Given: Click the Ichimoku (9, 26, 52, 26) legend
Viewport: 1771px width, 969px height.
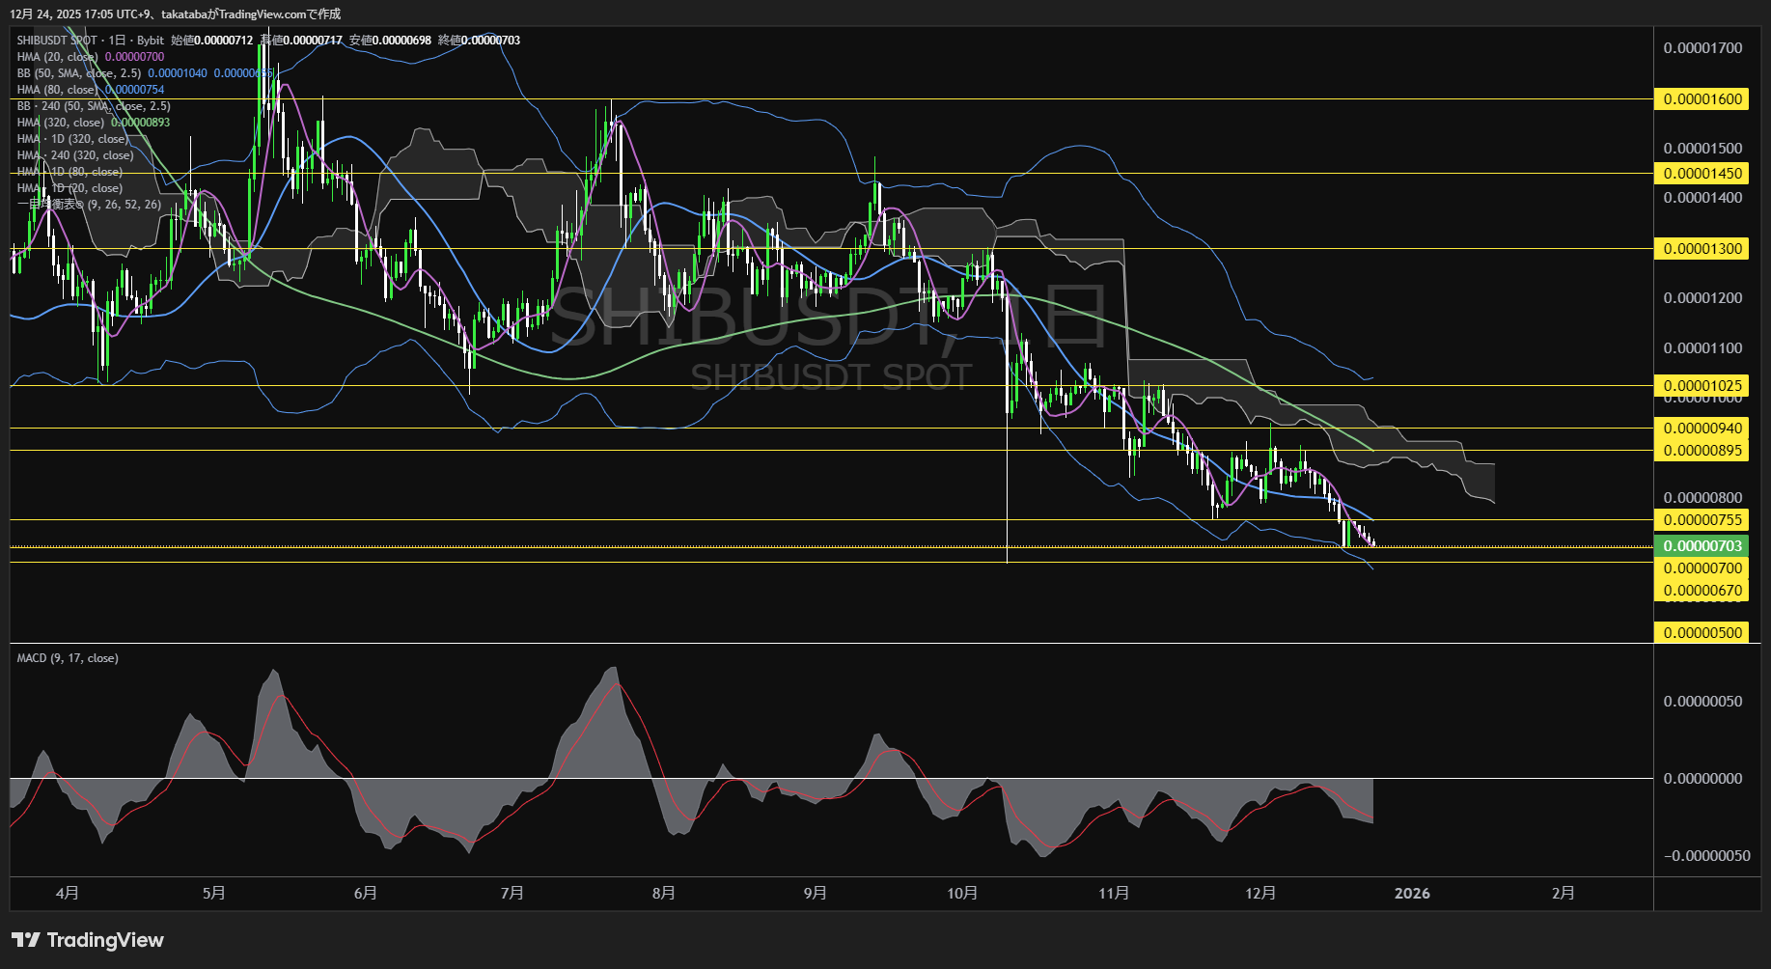Looking at the screenshot, I should [89, 205].
